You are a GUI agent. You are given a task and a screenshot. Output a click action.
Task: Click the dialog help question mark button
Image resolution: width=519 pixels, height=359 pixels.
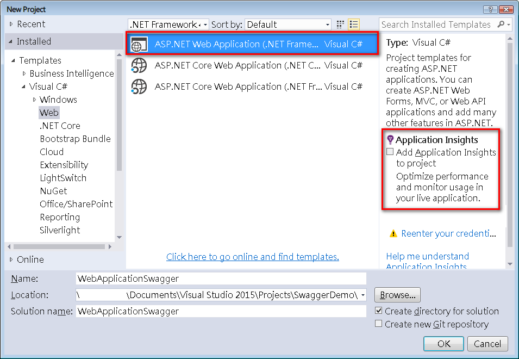491,9
